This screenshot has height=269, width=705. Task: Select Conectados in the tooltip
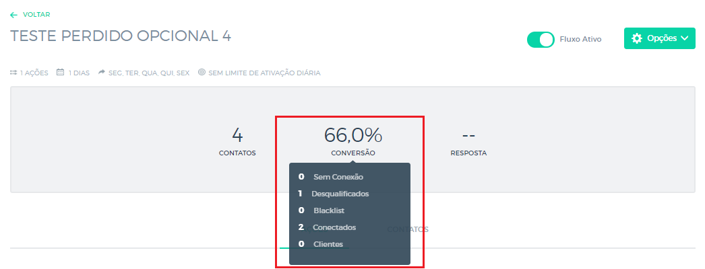point(334,227)
